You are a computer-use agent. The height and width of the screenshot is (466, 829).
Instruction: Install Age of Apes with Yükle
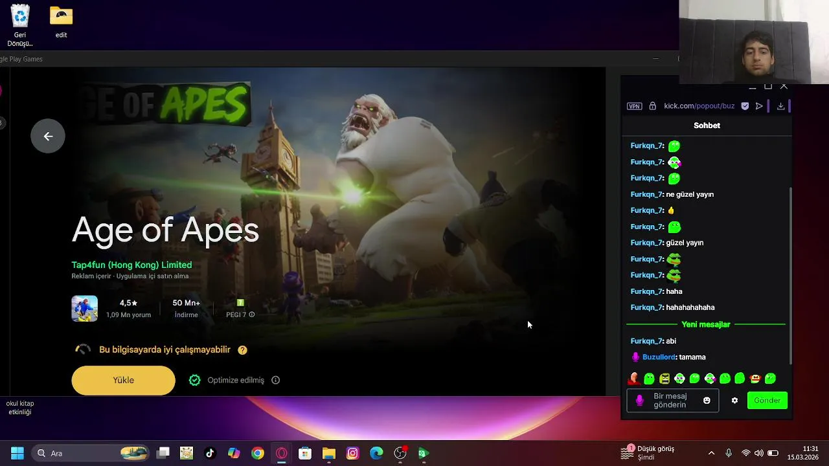coord(123,381)
